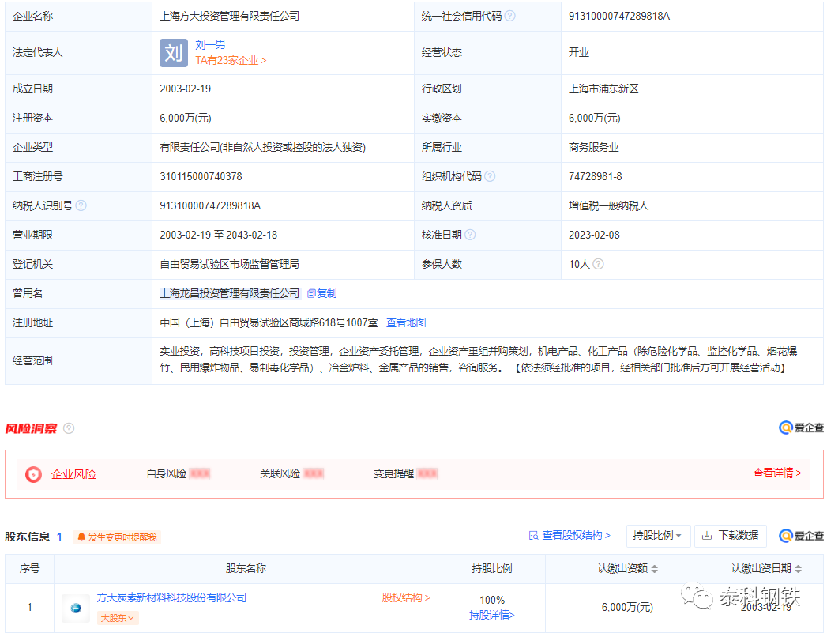827x633 pixels.
Task: Select 6,000万(元) registered capital value
Action: pyautogui.click(x=186, y=119)
